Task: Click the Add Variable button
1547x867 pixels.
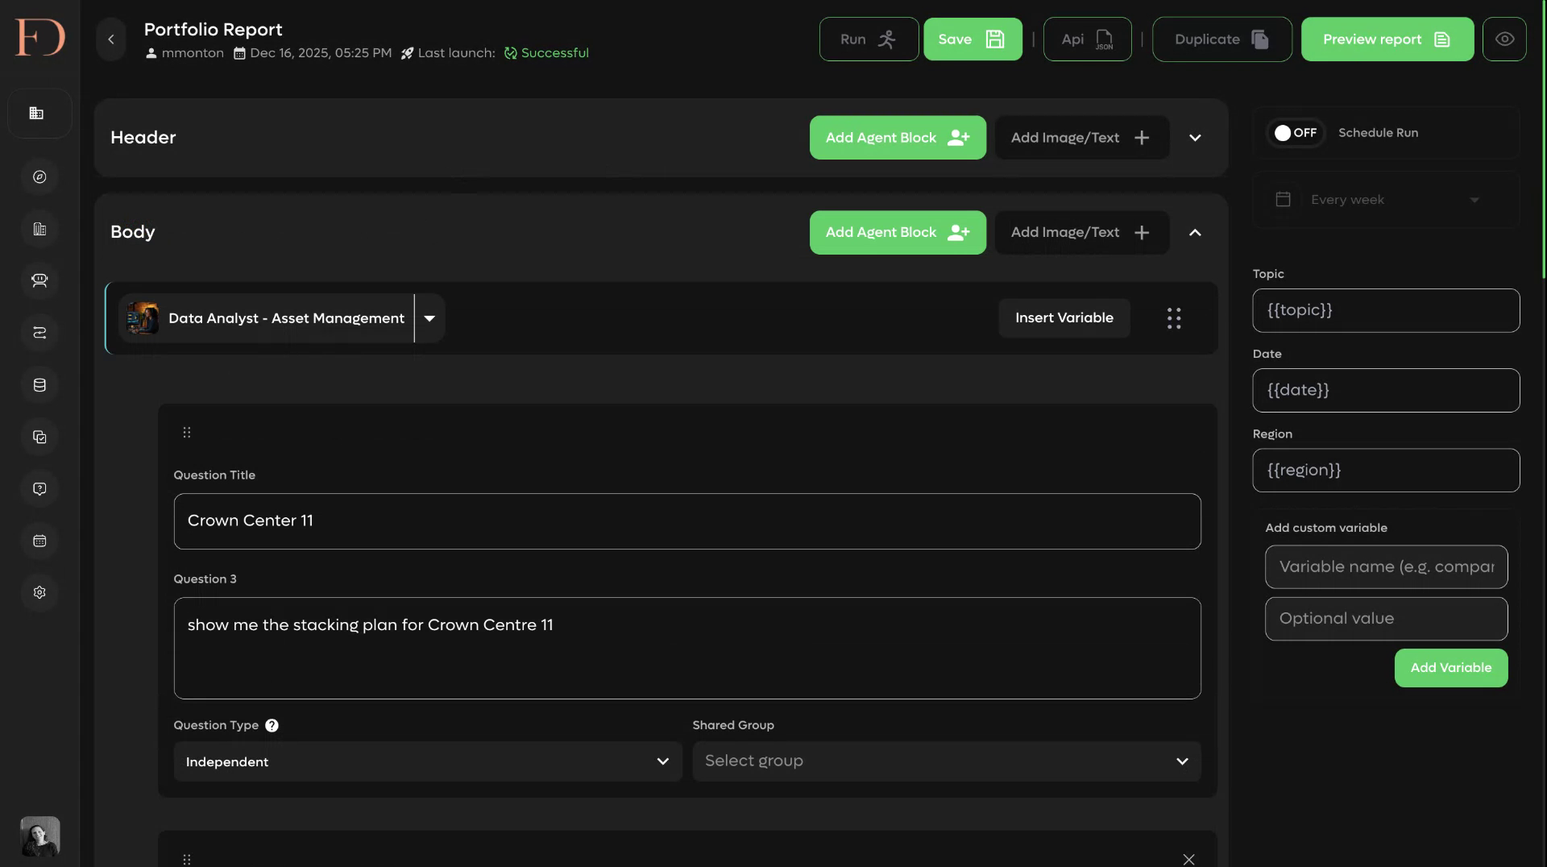Action: pos(1450,668)
